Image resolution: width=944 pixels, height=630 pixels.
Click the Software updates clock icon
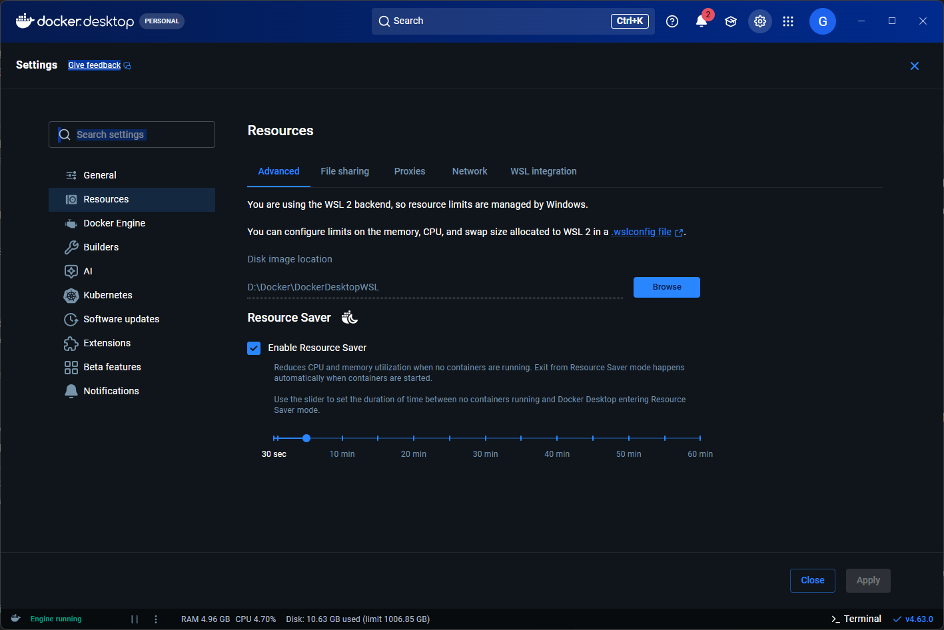tap(71, 320)
